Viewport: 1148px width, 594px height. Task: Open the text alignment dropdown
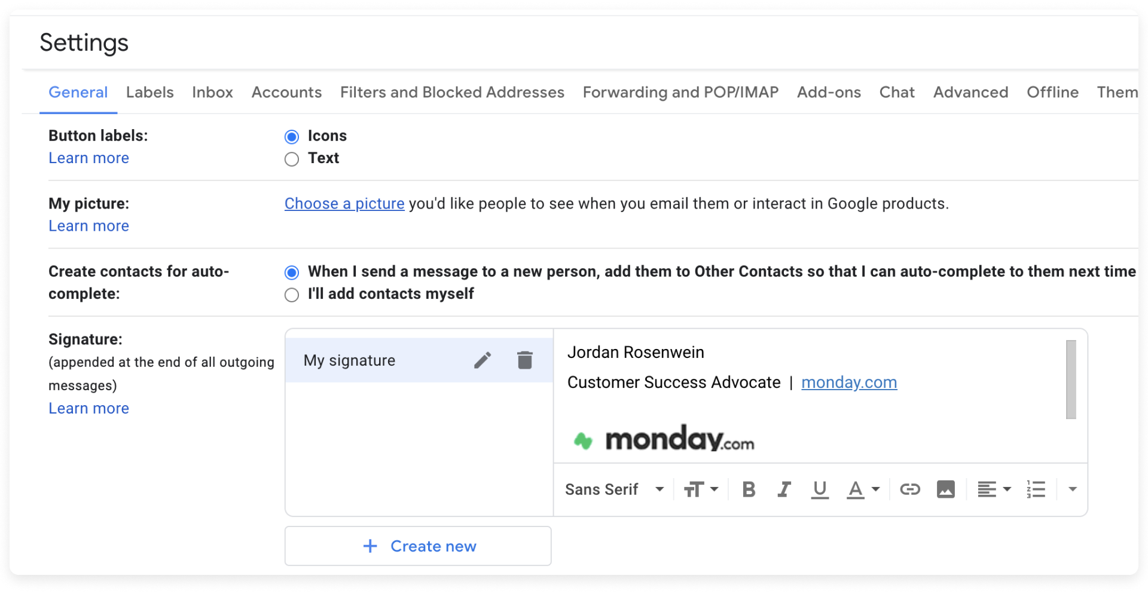coord(994,489)
